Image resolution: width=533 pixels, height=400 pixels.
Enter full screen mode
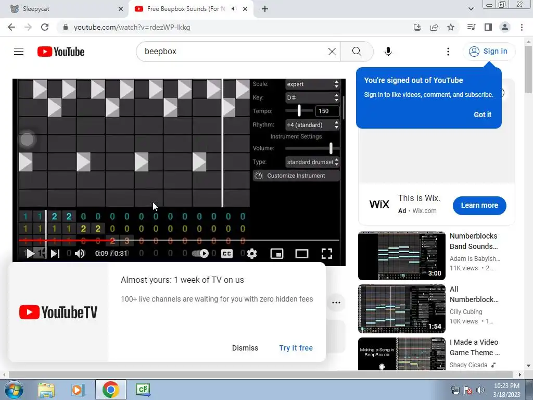click(x=327, y=254)
